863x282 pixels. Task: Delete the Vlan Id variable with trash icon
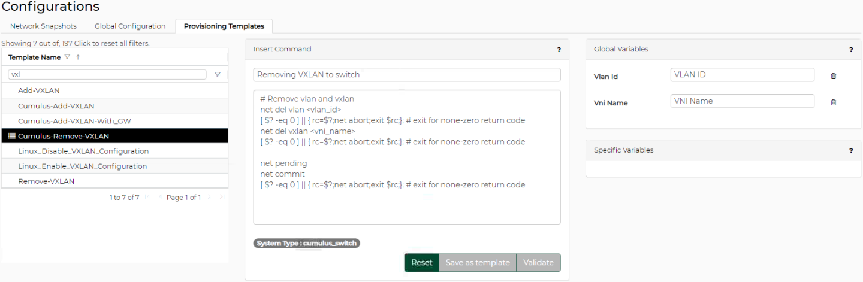coord(833,76)
